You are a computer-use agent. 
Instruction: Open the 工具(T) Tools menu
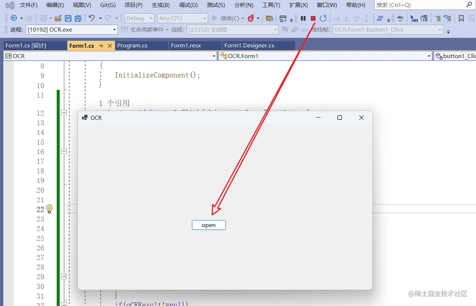pos(271,5)
